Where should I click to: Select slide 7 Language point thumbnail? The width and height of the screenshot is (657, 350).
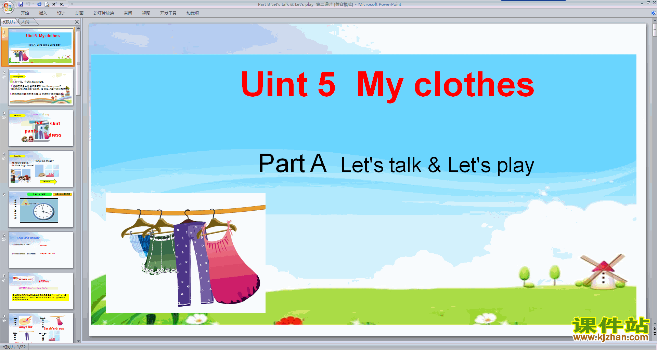pos(41,291)
